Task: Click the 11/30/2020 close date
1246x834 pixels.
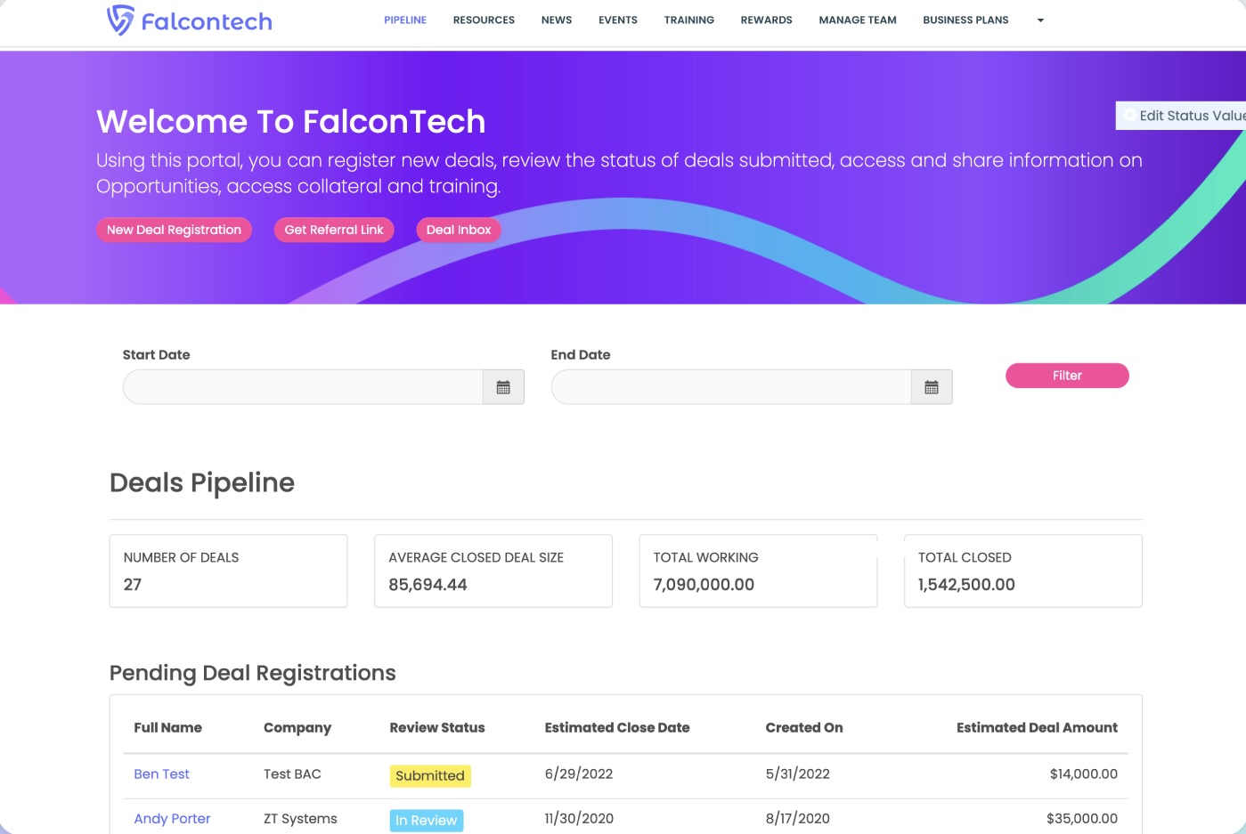Action: pyautogui.click(x=579, y=819)
